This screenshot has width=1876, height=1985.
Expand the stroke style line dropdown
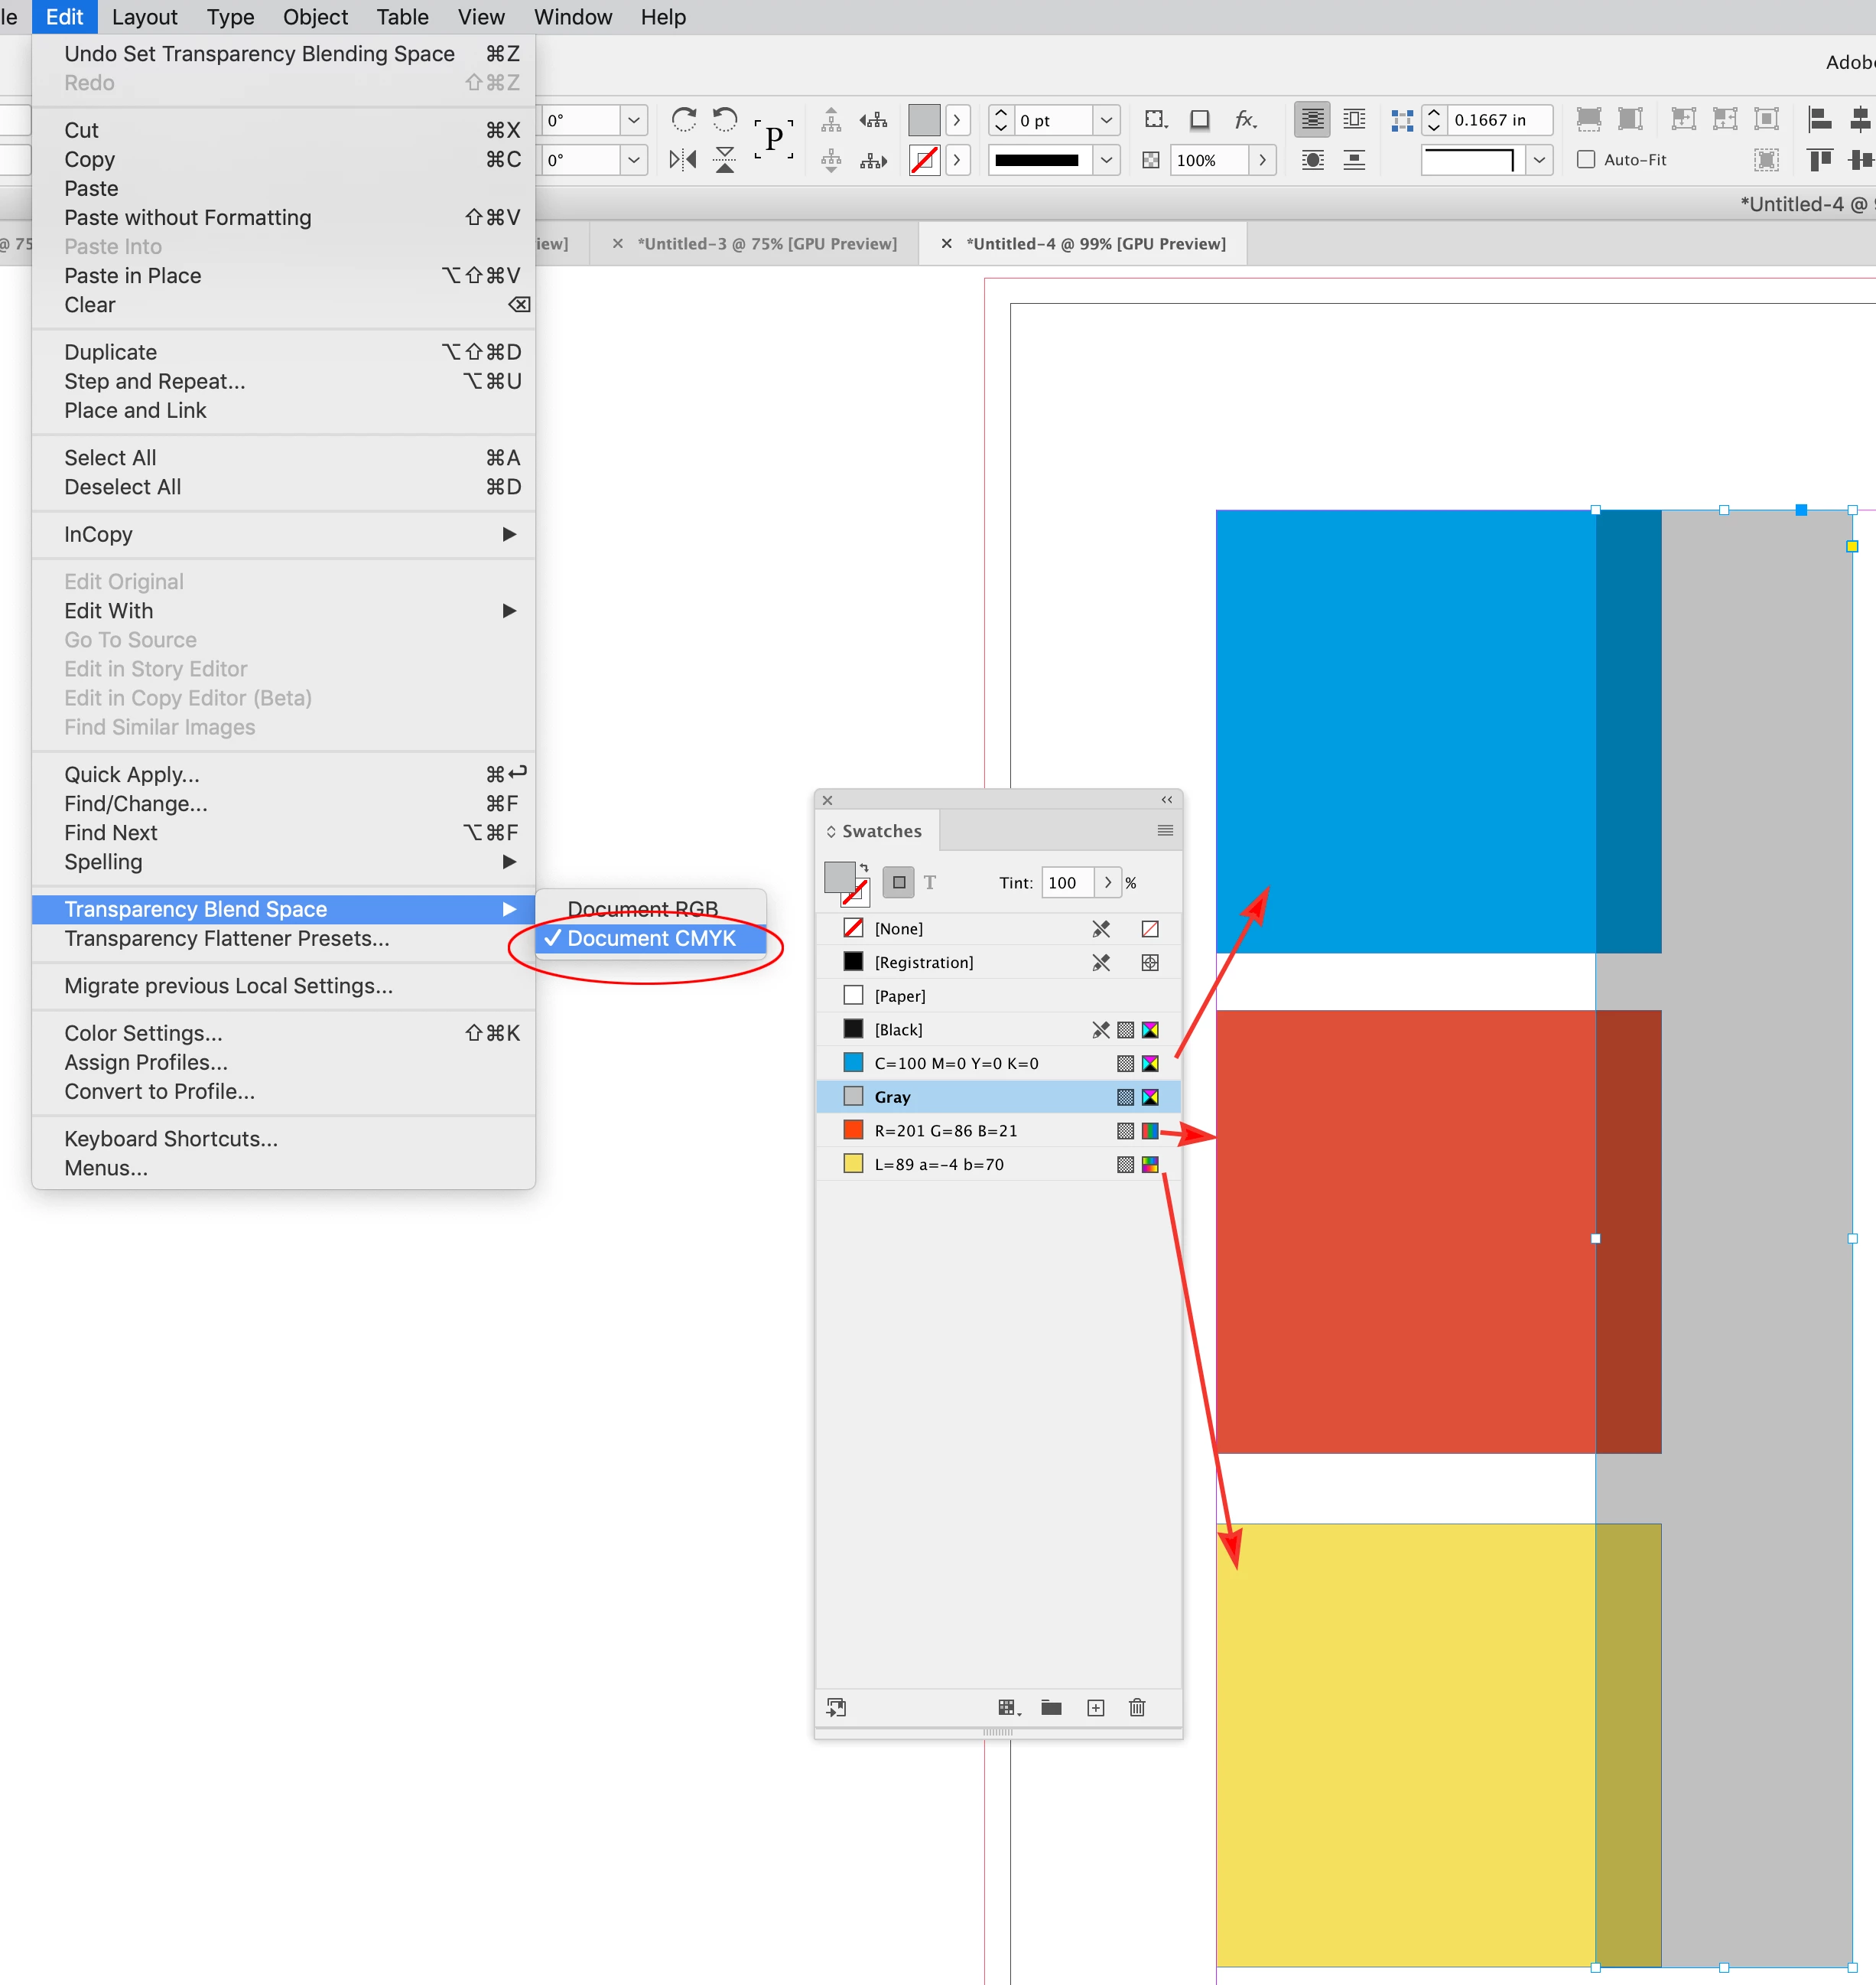coord(1106,159)
